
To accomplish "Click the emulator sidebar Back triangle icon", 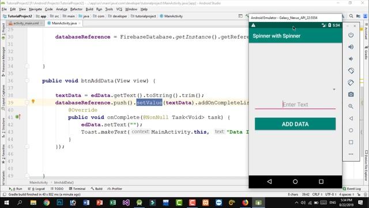I will (351, 118).
